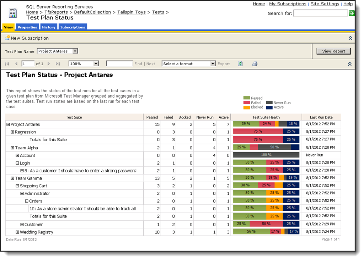Open the Subscriptions tab

coord(73,27)
